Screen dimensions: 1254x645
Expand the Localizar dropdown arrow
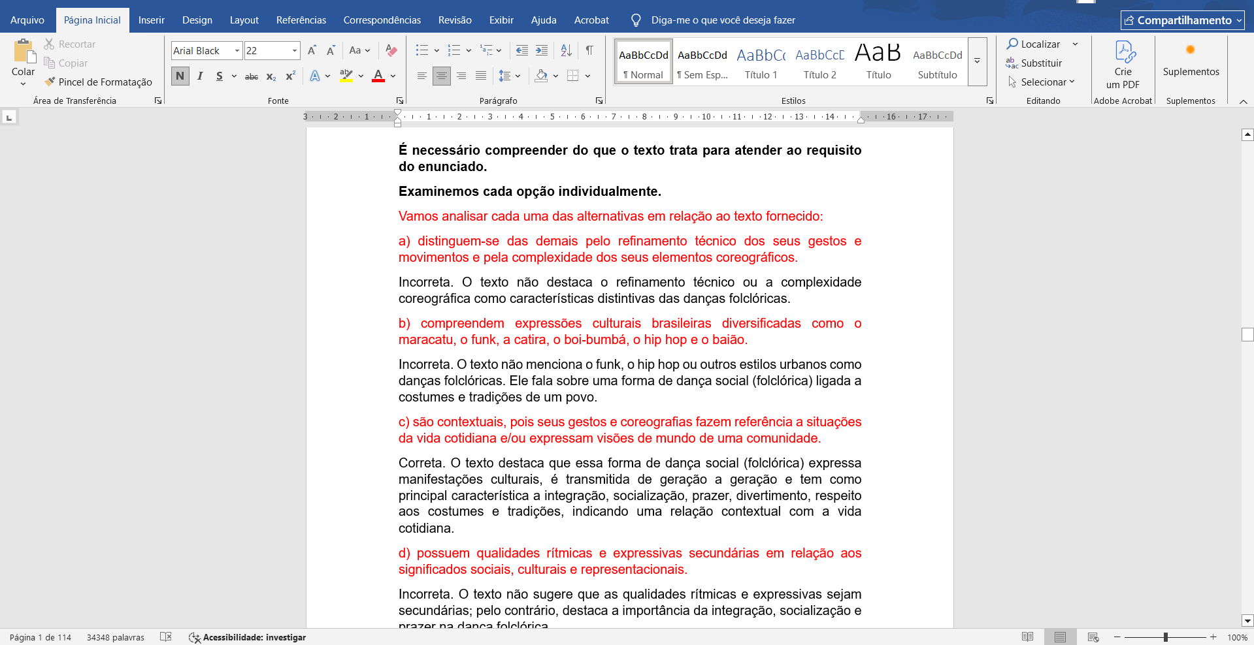tap(1076, 44)
